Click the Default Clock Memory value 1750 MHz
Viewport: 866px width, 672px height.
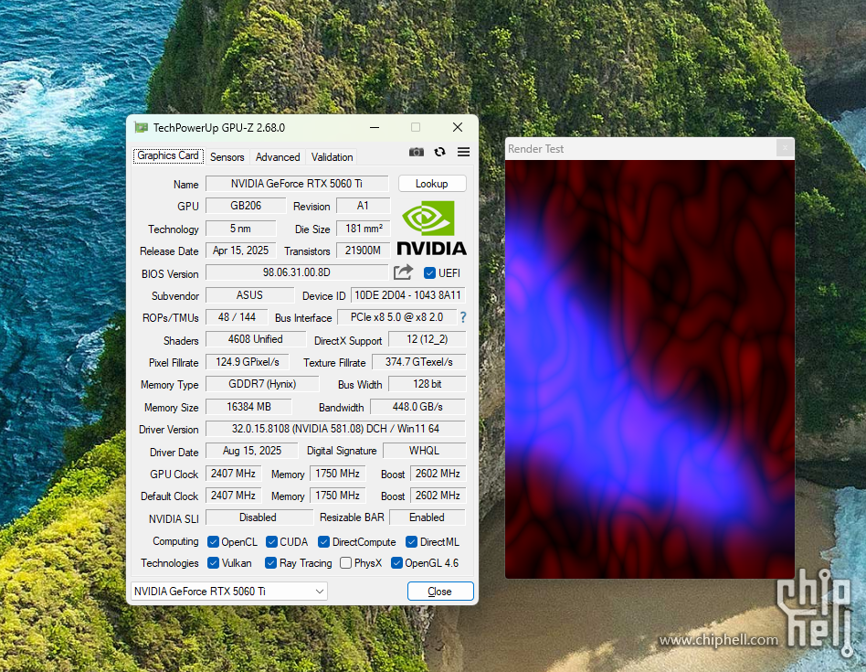coord(337,496)
